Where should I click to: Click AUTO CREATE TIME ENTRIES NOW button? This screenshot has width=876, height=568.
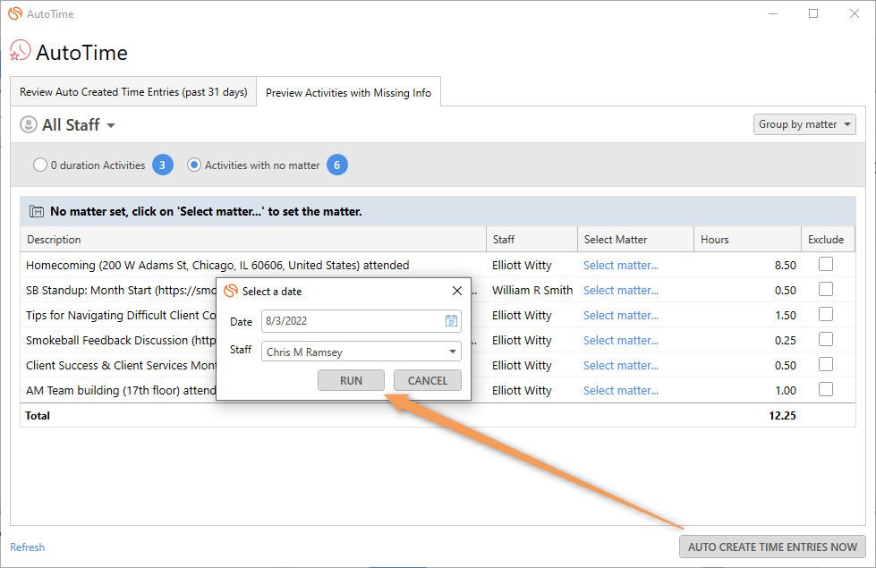pos(772,547)
